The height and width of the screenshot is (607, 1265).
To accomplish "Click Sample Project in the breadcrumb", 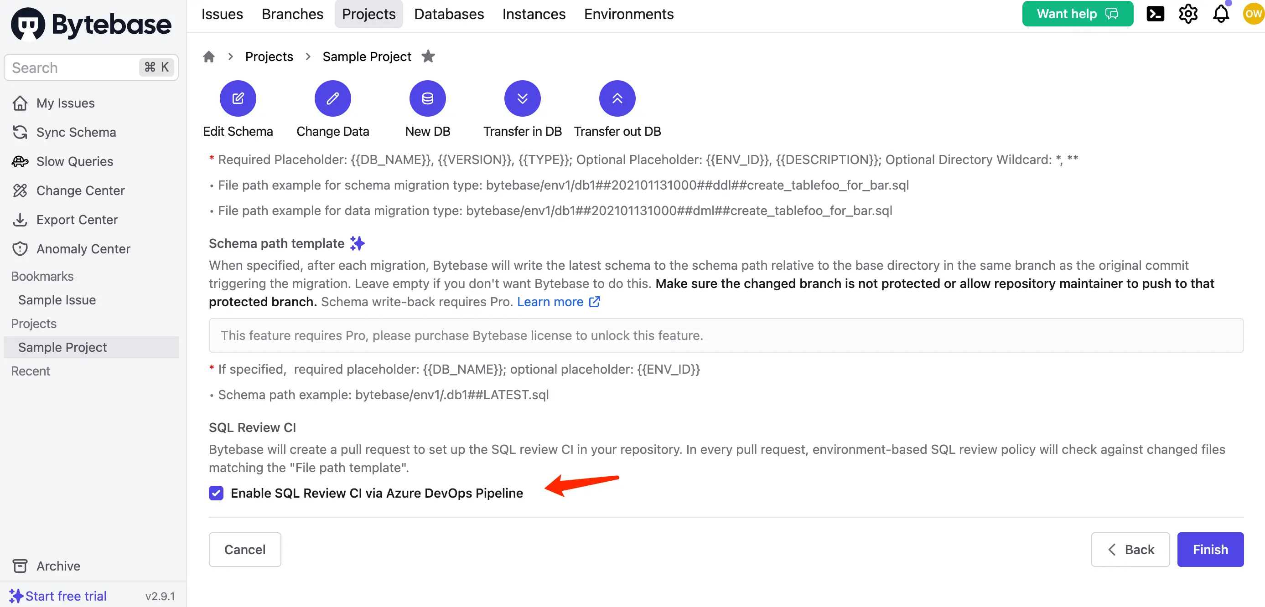I will pos(367,57).
